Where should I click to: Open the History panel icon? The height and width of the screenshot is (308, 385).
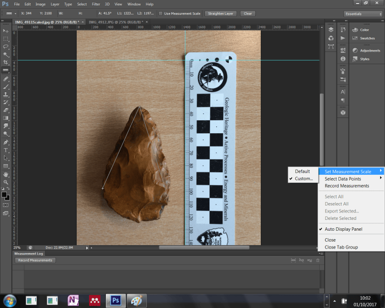(343, 30)
